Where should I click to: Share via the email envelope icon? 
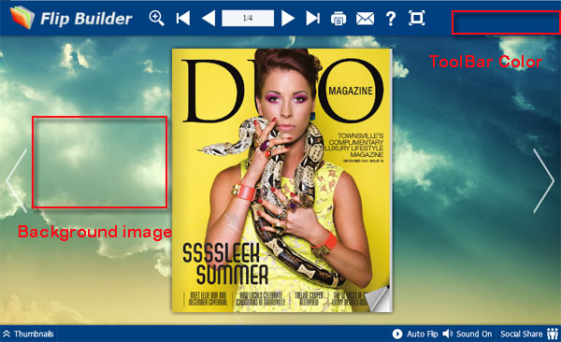[365, 19]
